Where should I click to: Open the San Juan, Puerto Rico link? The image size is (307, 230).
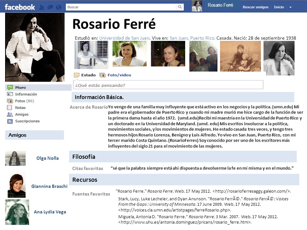point(193,38)
